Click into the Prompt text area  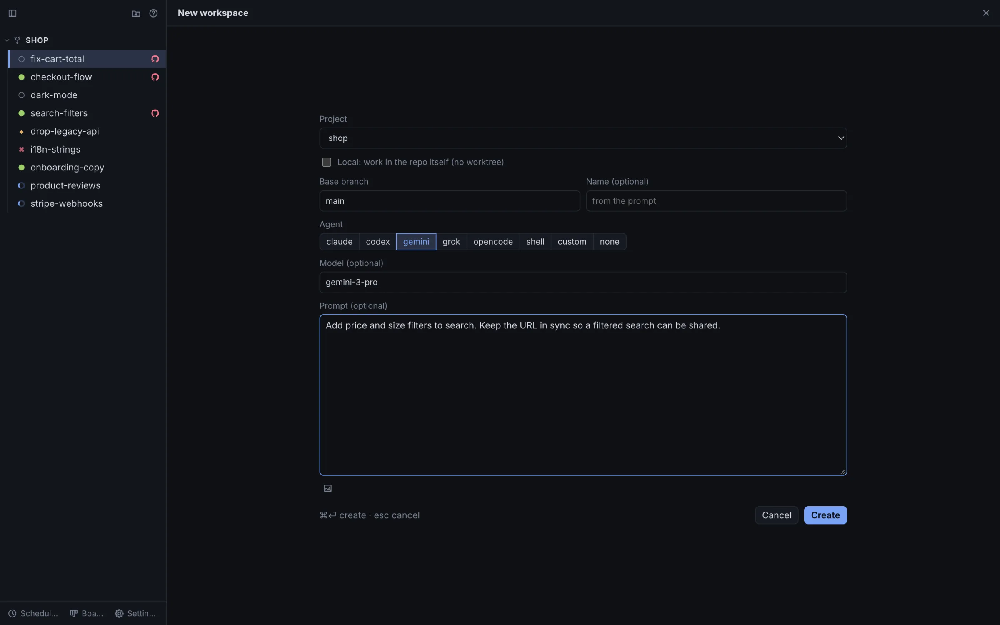point(583,395)
